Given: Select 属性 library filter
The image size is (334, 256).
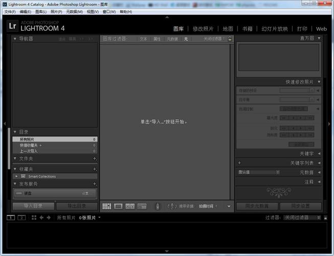Looking at the screenshot, I should pyautogui.click(x=157, y=39).
